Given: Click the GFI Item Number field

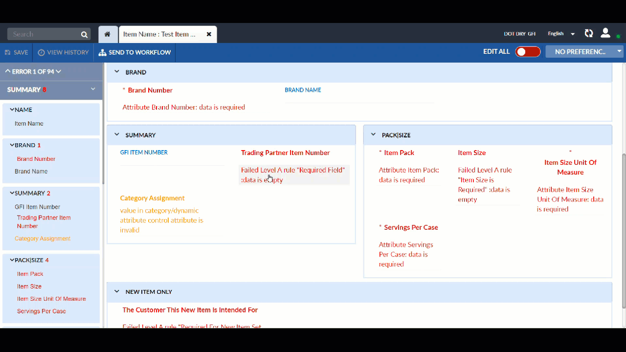Looking at the screenshot, I should [x=172, y=159].
